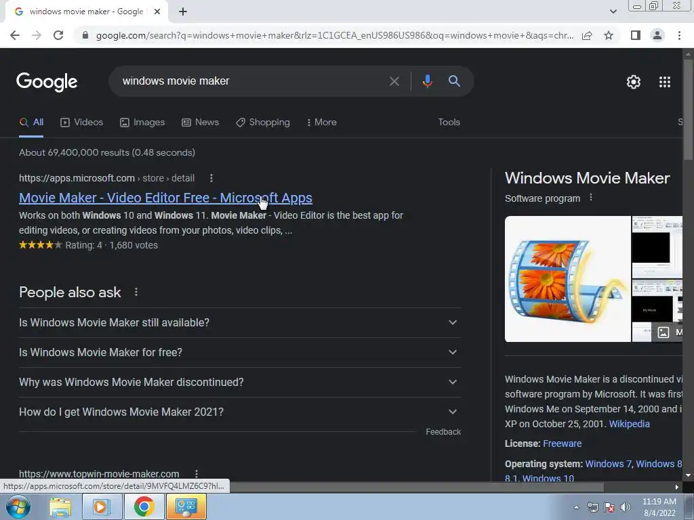Viewport: 694px width, 520px height.
Task: Open Movie Maker Microsoft Apps result
Action: [x=165, y=198]
